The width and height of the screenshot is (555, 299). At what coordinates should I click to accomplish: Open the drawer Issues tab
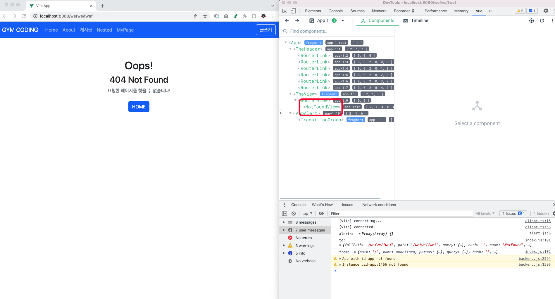tap(348, 205)
